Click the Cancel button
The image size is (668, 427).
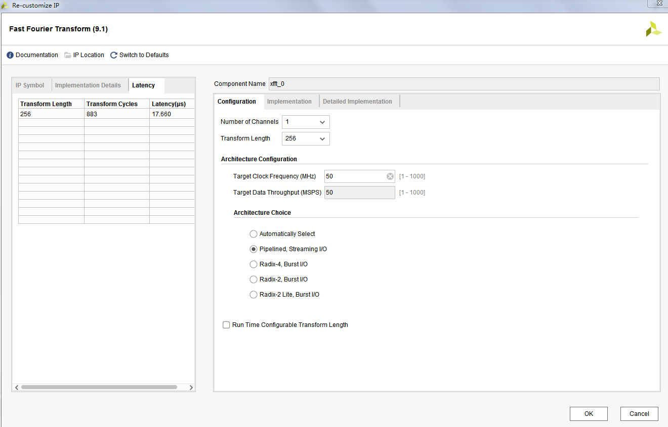coord(639,414)
